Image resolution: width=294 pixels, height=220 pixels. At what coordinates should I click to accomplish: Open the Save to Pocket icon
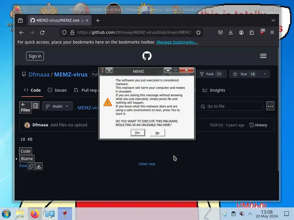pos(220,33)
